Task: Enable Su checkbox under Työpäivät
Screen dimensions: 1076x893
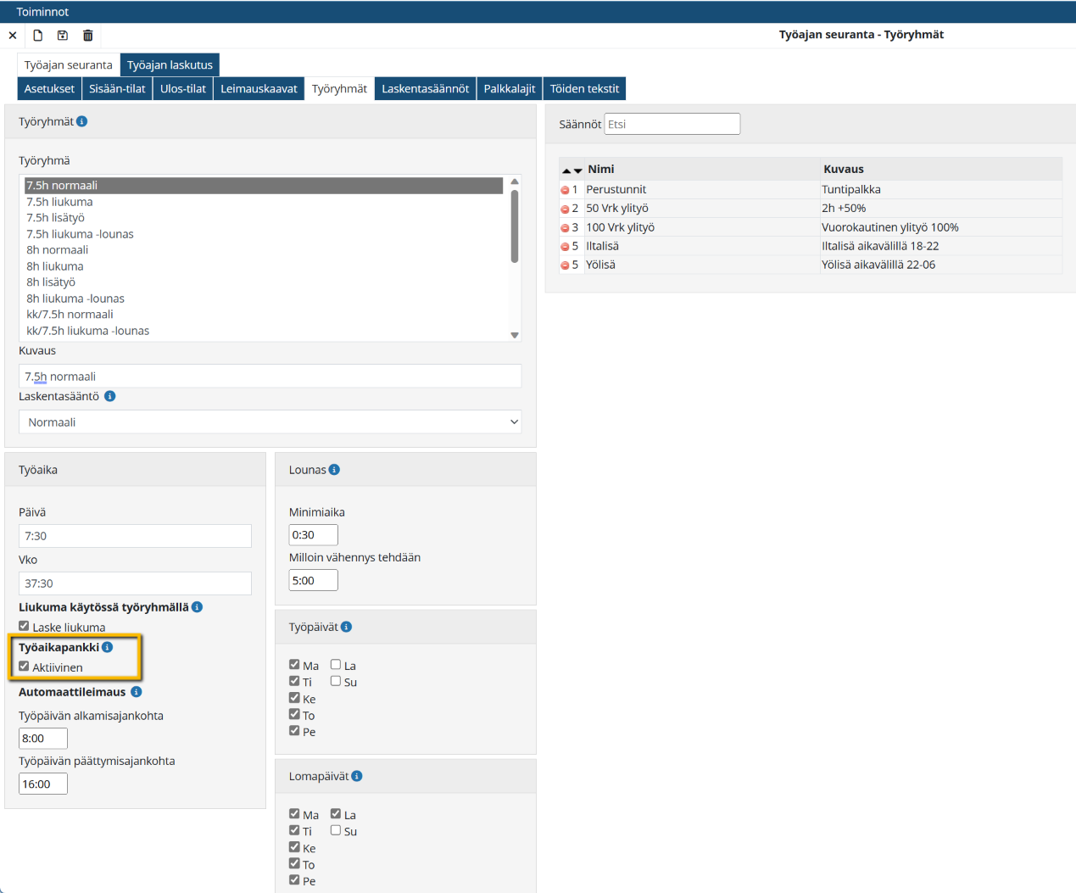Action: click(x=336, y=681)
